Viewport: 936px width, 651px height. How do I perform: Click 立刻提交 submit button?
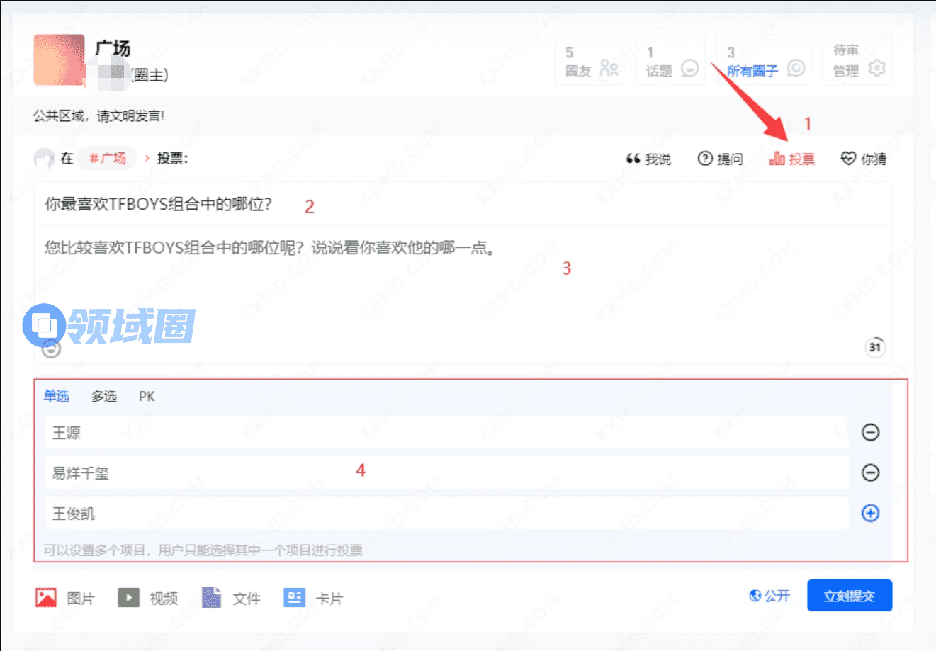click(x=849, y=596)
